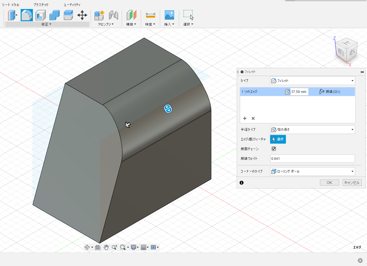The width and height of the screenshot is (367, 266).
Task: Click the Insert image icon
Action: (169, 15)
